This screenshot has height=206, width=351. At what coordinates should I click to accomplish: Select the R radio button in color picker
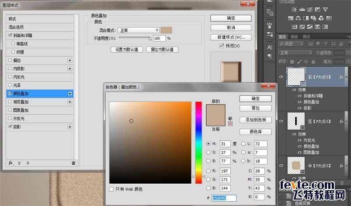click(208, 171)
